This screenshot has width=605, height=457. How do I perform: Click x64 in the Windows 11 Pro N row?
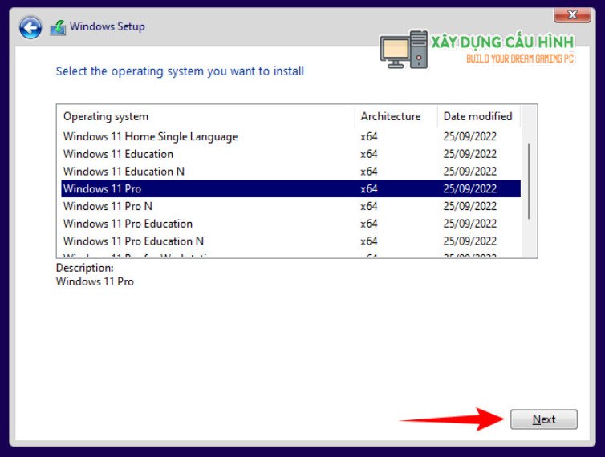[x=369, y=206]
